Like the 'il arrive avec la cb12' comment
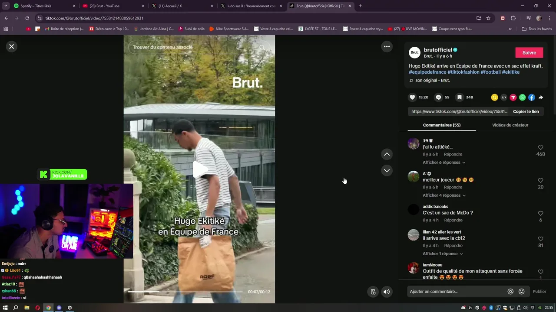556x312 pixels. tap(540, 239)
